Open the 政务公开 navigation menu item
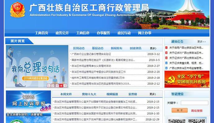Image resolution: width=214 pixels, height=123 pixels. 62,33
